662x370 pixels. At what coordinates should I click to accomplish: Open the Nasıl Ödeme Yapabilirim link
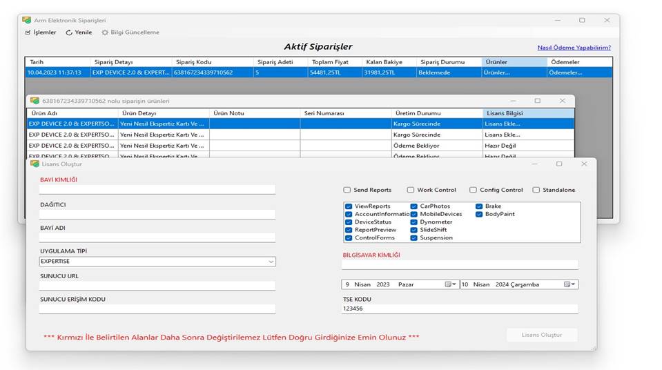pos(574,48)
